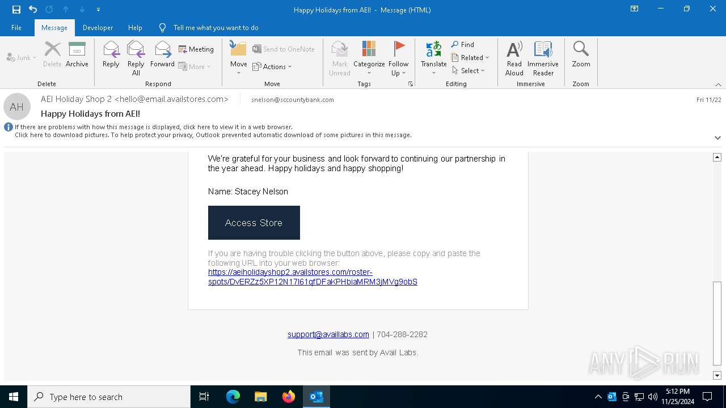Open Customize Quick Access Toolbar dropdown
Viewport: 726px width, 408px height.
tap(98, 10)
